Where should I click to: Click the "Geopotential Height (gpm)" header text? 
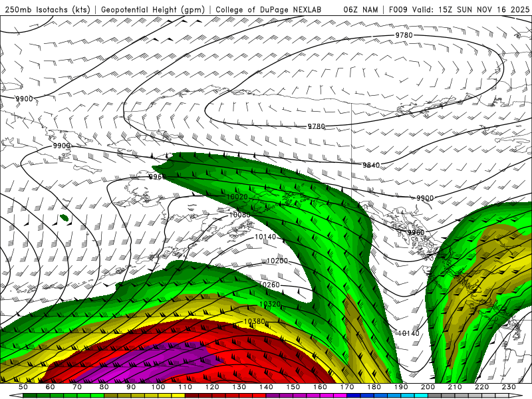click(x=153, y=9)
